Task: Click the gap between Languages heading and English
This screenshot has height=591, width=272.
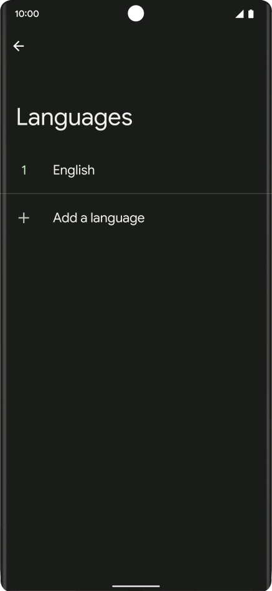Action: click(136, 140)
